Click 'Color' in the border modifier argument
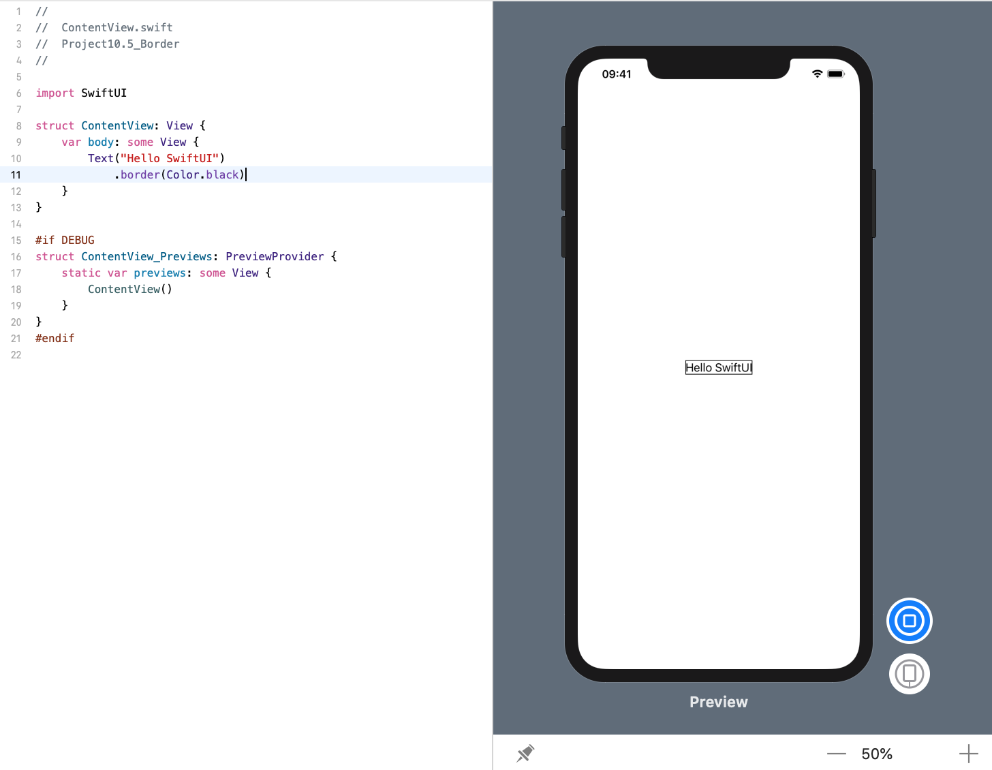The width and height of the screenshot is (992, 770). point(183,174)
